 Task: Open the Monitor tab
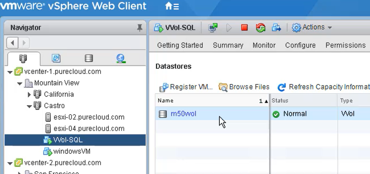(x=264, y=45)
